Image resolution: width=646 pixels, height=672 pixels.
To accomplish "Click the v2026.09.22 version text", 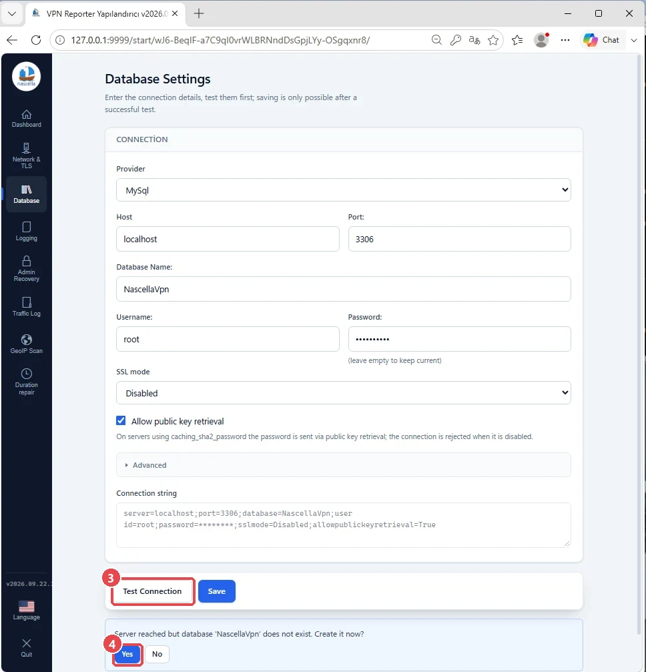I will tap(28, 584).
